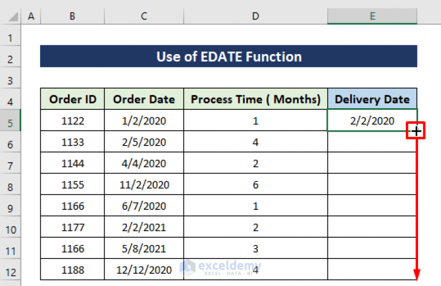Image resolution: width=441 pixels, height=286 pixels.
Task: Click the select-all corner triangle
Action: [x=13, y=16]
